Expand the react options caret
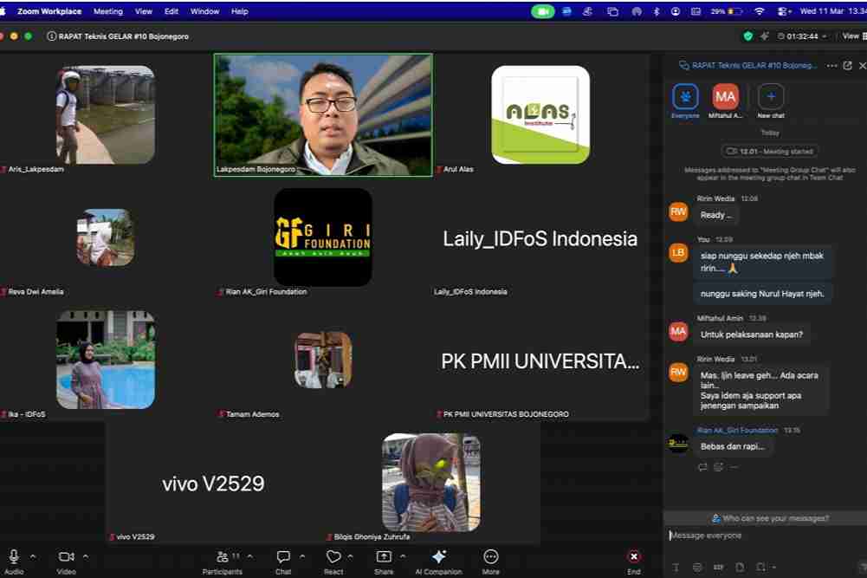867x578 pixels. click(x=350, y=556)
